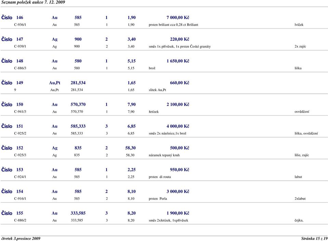Click item code C-886/3
This screenshot has height=241, width=328.
[20, 68]
